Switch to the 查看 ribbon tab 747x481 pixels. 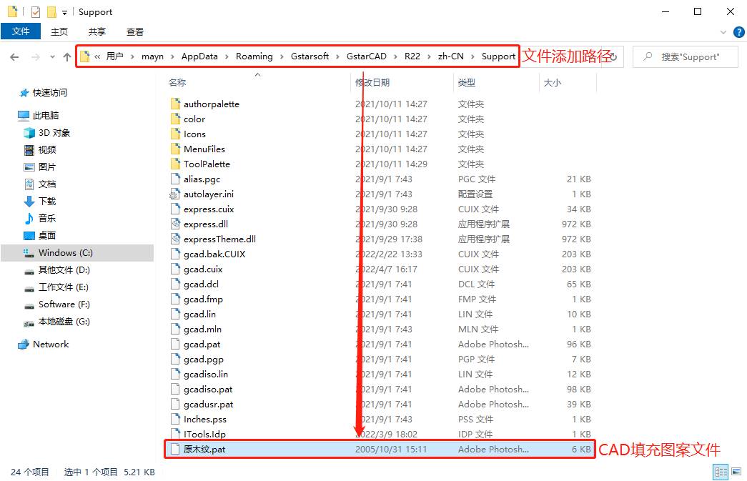click(135, 31)
